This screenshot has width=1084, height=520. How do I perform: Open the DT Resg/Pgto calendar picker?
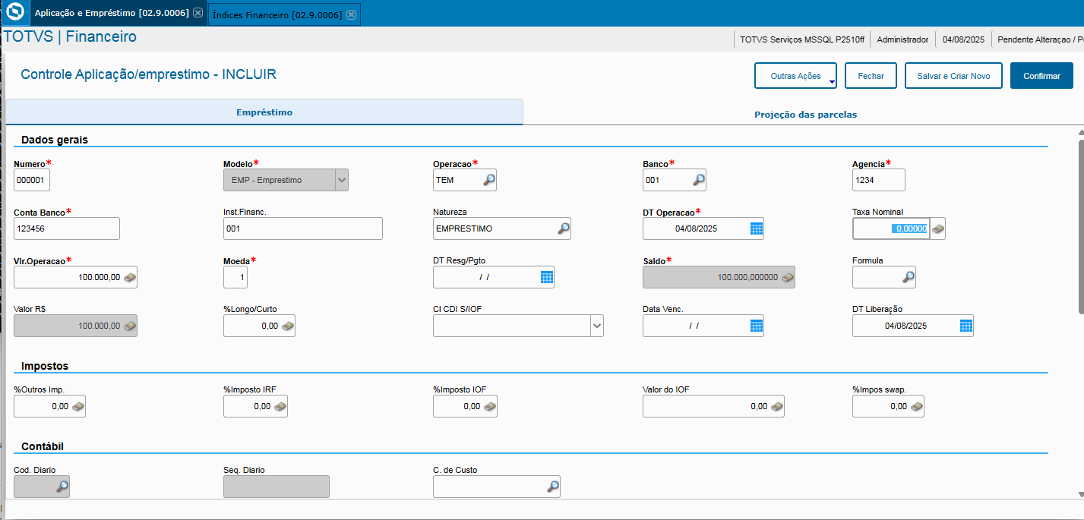[547, 277]
